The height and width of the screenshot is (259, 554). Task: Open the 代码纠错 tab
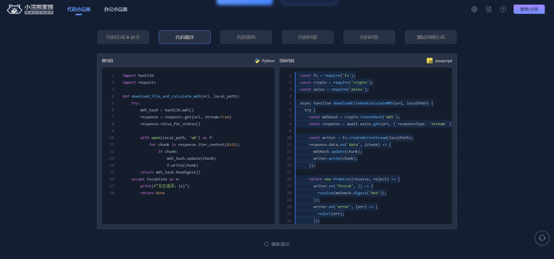pos(308,37)
